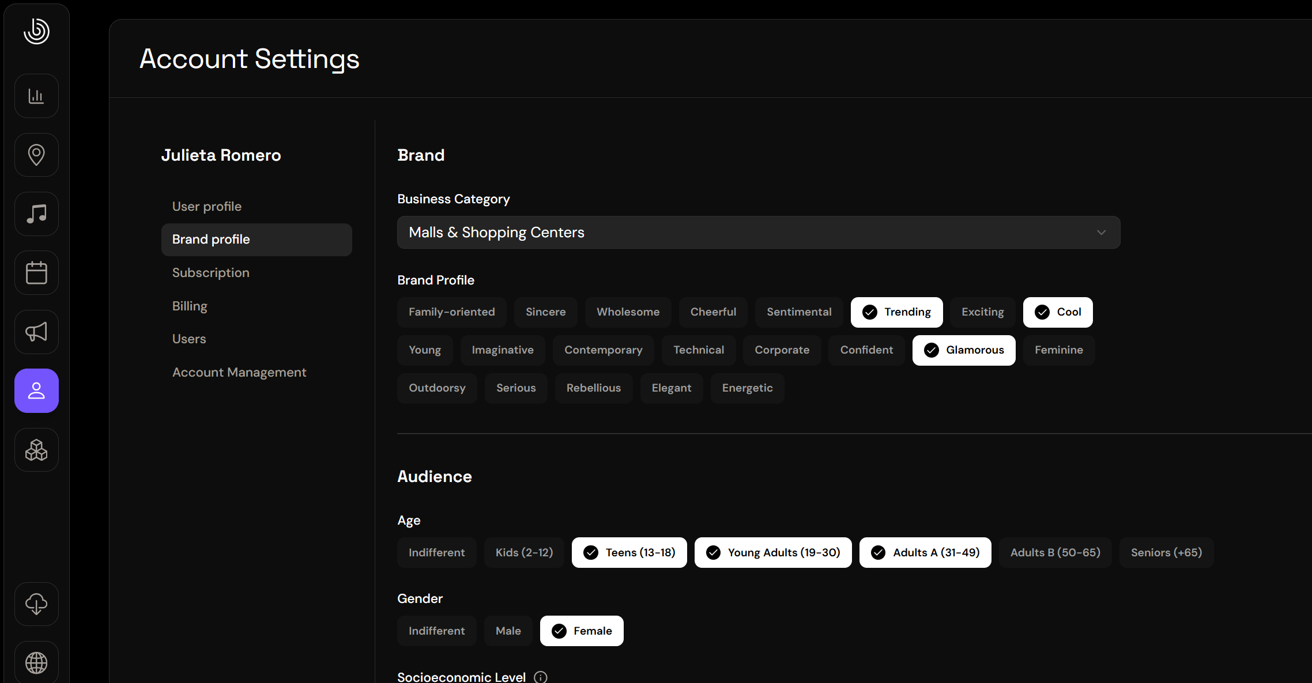Toggle the Feminine brand tag

pos(1059,350)
